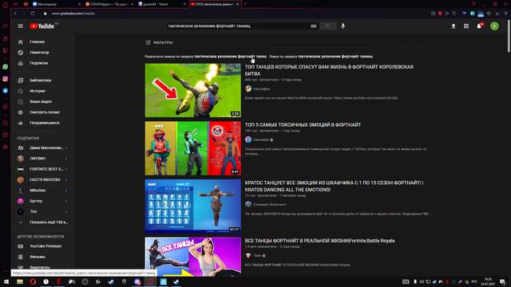Click thumbnail with red arrow and knight

coord(193,90)
